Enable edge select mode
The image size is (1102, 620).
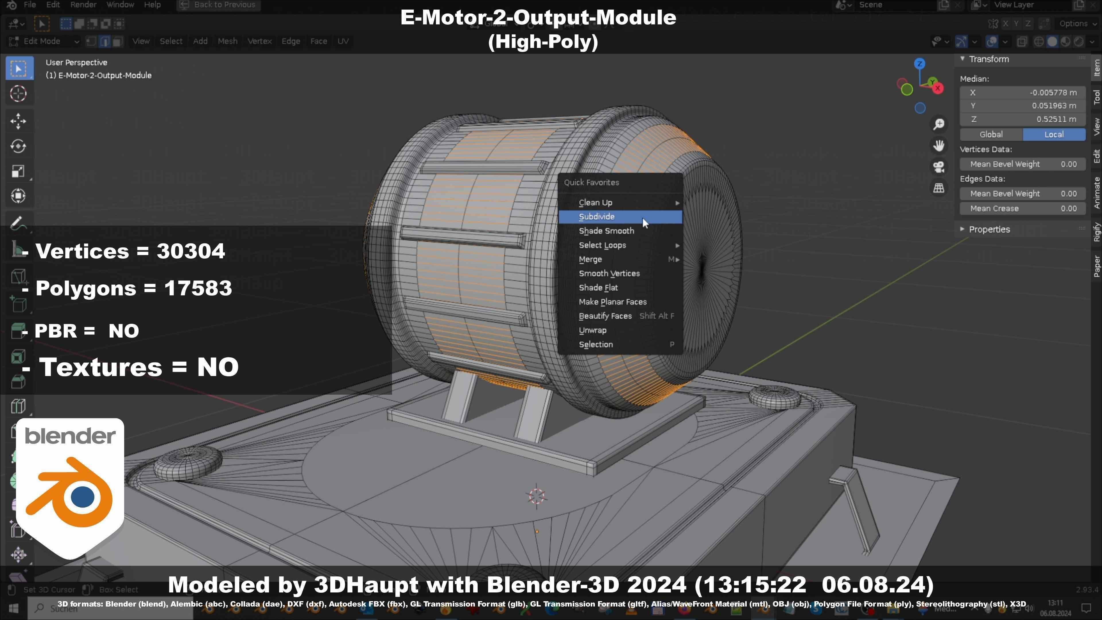(104, 41)
